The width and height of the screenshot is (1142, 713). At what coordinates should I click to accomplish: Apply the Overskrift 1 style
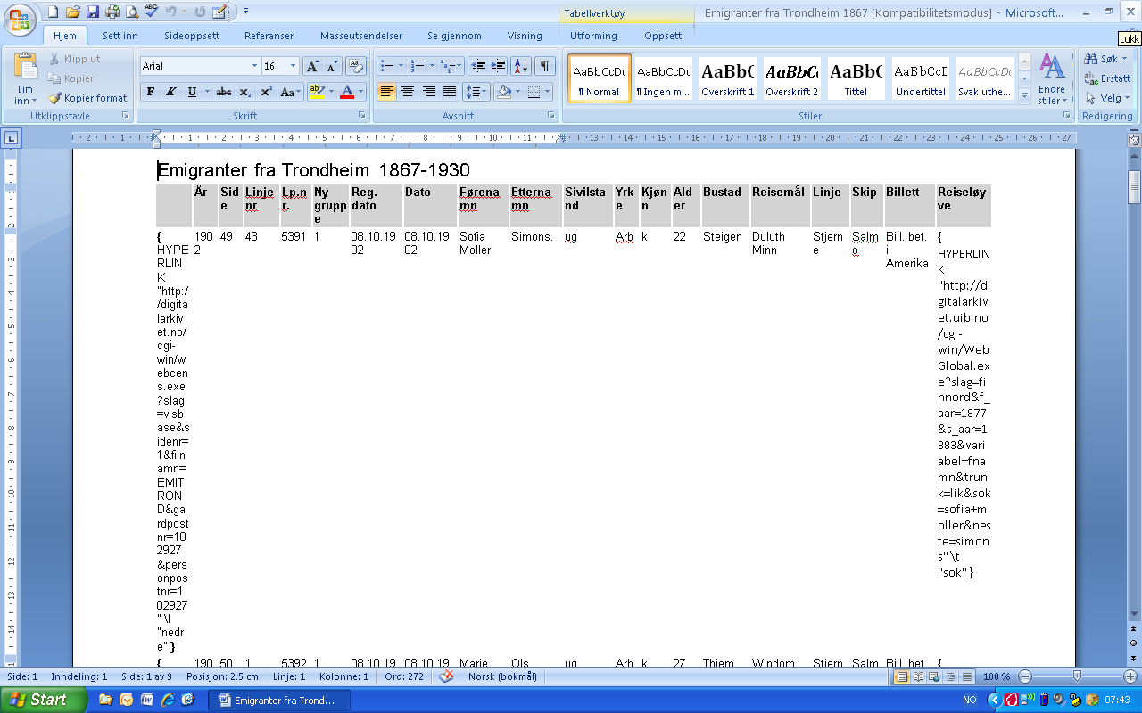click(727, 78)
